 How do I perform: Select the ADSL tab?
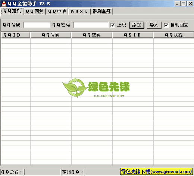pyautogui.click(x=79, y=12)
